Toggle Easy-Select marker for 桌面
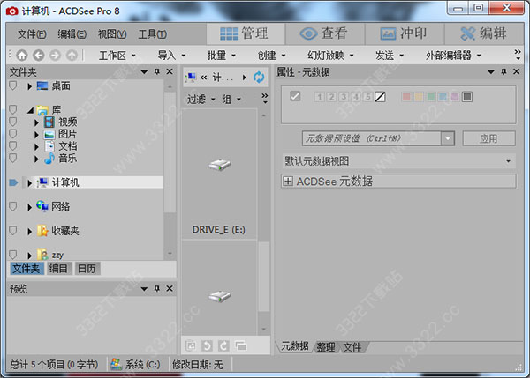This screenshot has height=378, width=530. coord(13,85)
